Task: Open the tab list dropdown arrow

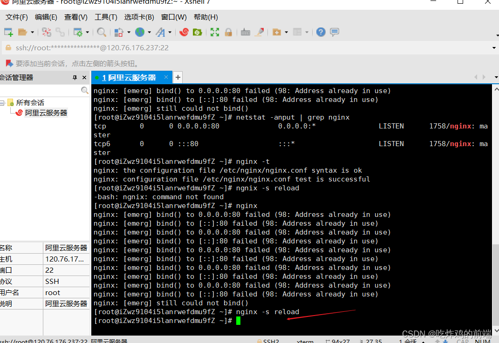Action: 496,77
